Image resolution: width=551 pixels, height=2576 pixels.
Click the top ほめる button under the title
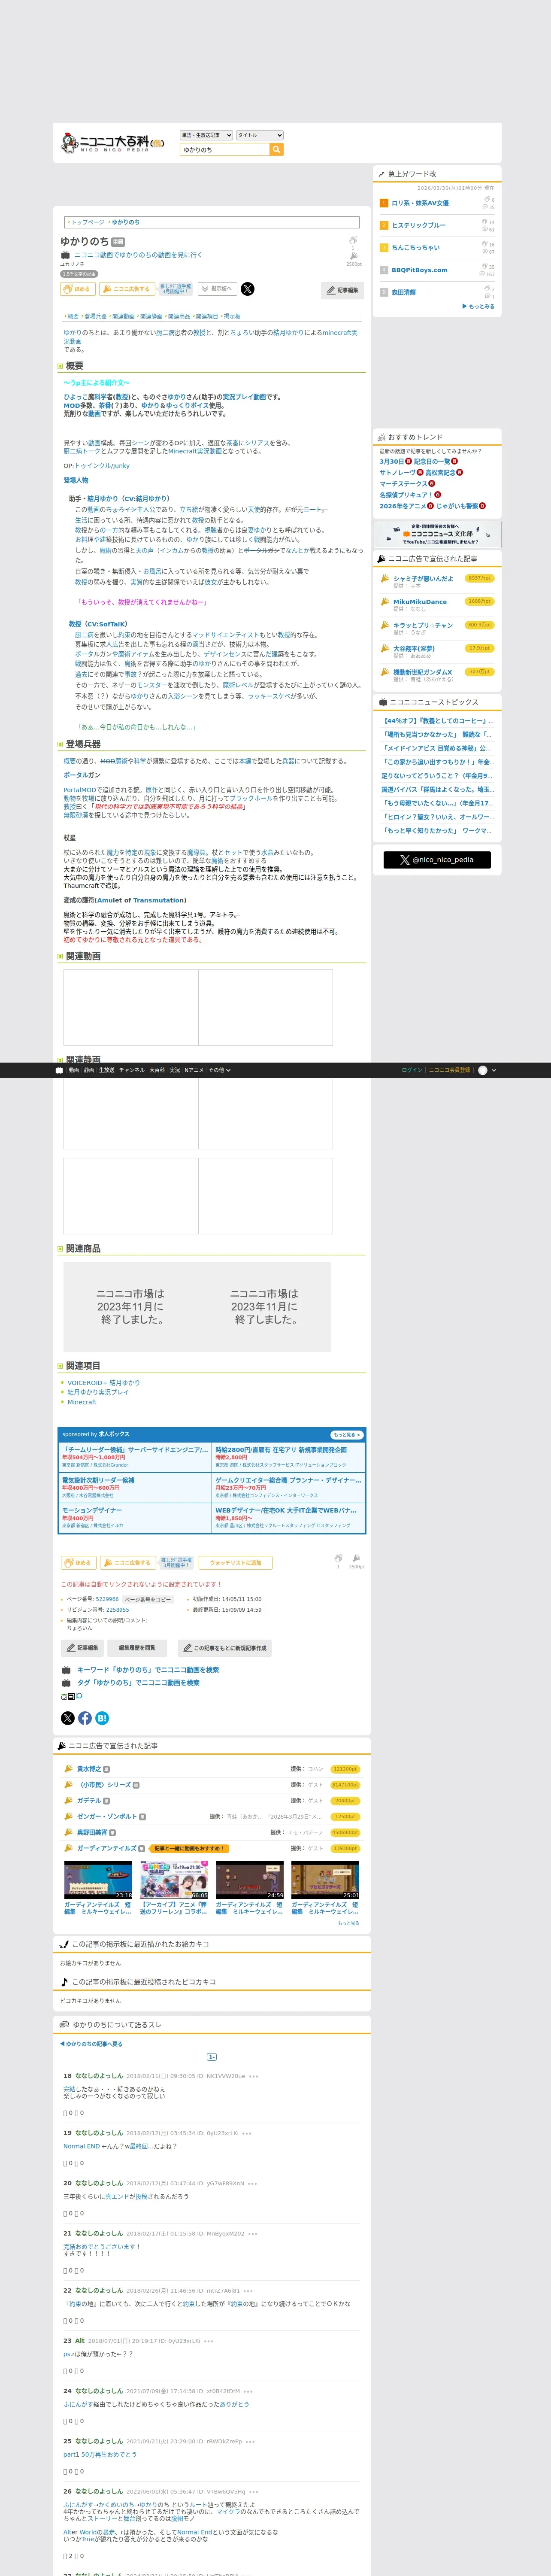pyautogui.click(x=78, y=289)
